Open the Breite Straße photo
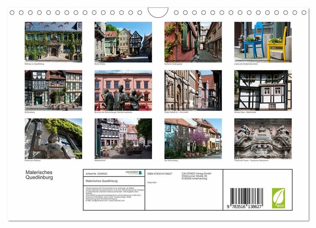This screenshot has width=316, height=228. pyautogui.click(x=123, y=42)
